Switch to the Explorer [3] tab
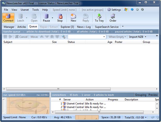The width and height of the screenshot is (161, 122). [67, 27]
